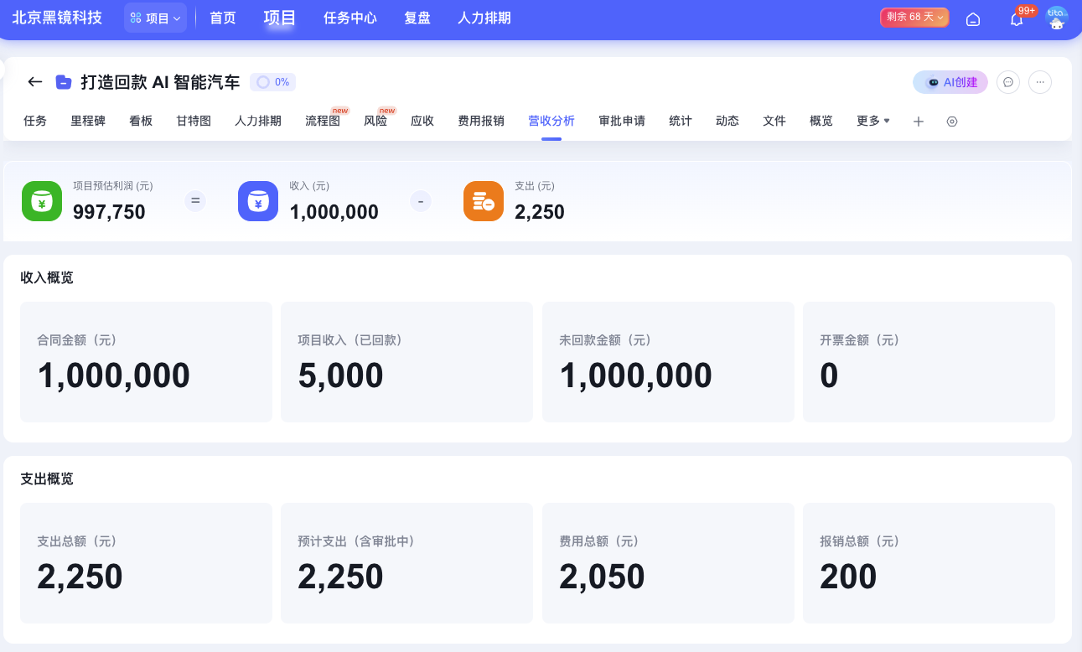Open tab settings target icon
The width and height of the screenshot is (1082, 652).
(952, 122)
